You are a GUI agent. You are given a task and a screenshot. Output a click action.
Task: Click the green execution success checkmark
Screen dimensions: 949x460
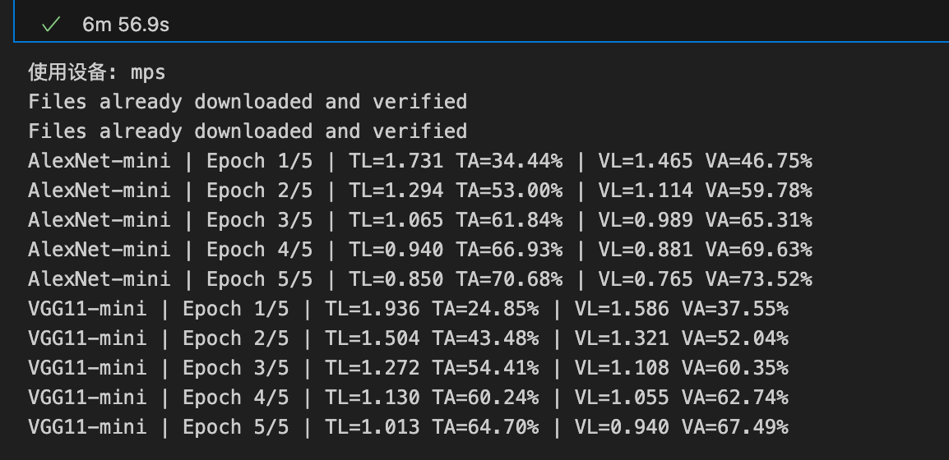tap(51, 25)
